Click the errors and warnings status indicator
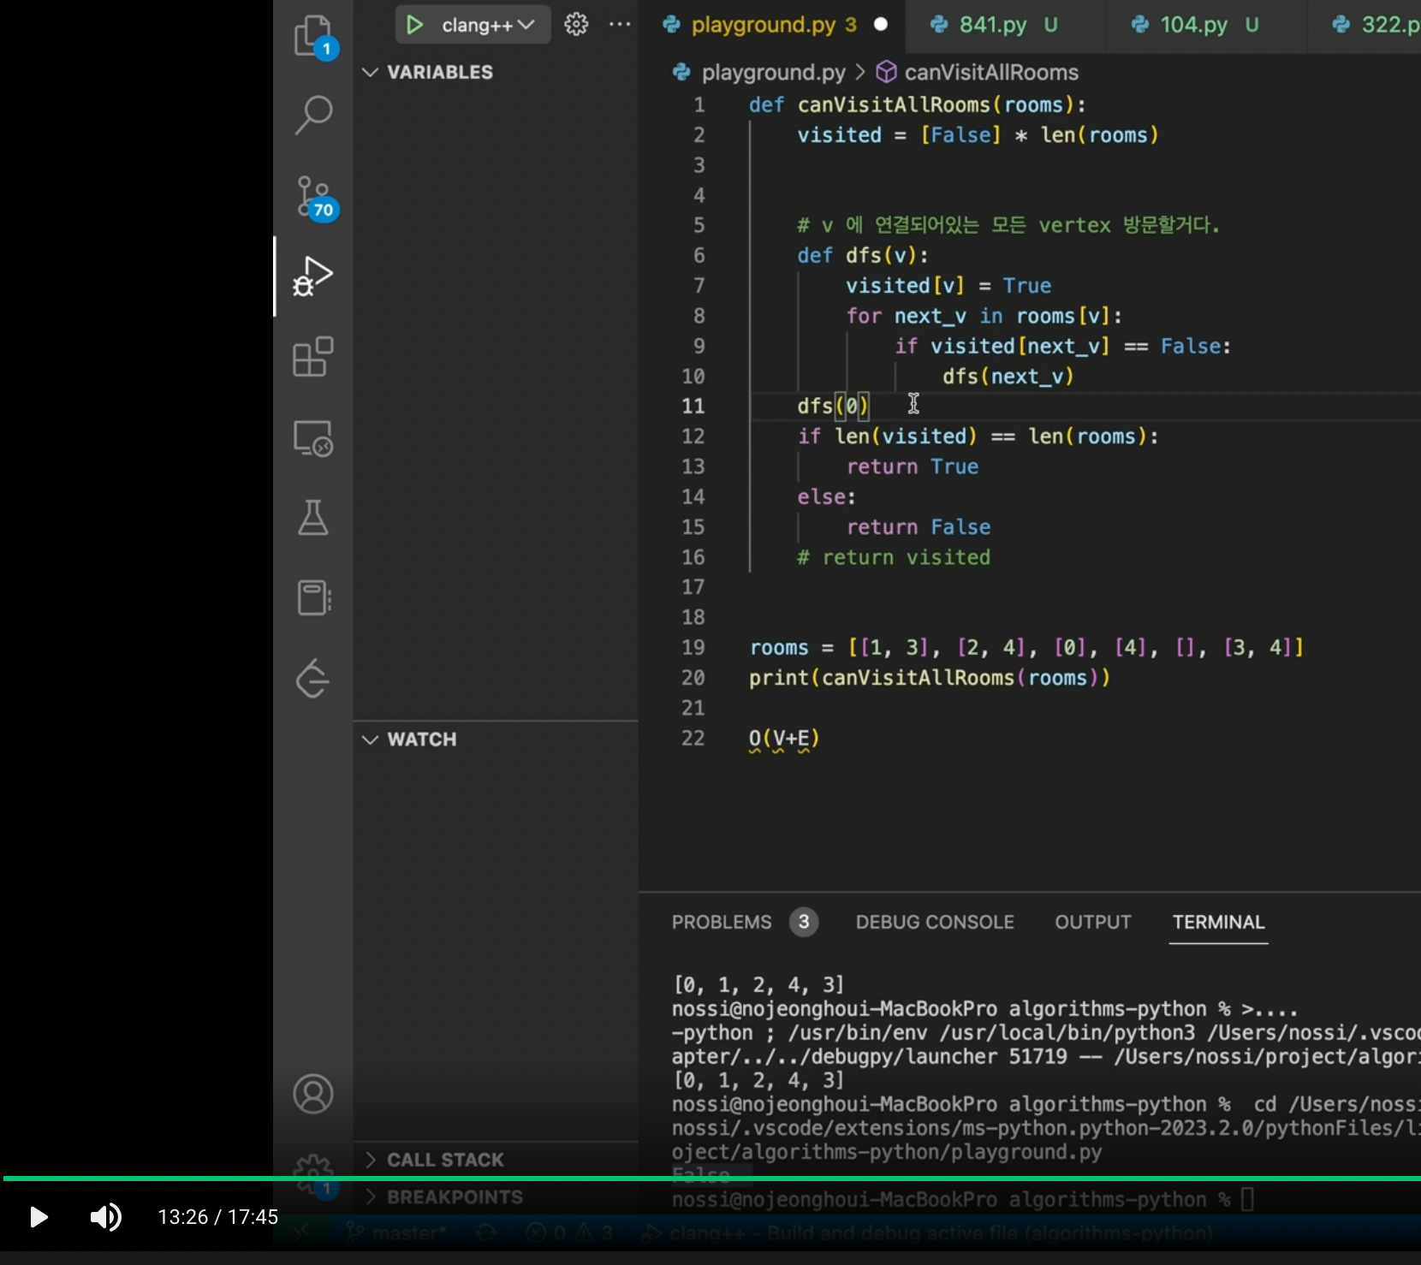 (x=569, y=1233)
